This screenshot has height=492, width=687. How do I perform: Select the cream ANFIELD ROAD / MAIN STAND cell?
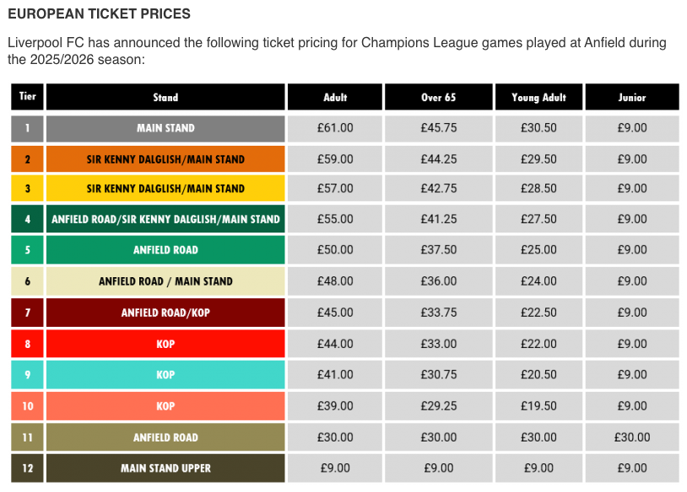point(165,281)
